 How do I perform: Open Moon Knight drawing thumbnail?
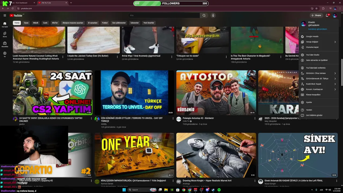coord(216,155)
